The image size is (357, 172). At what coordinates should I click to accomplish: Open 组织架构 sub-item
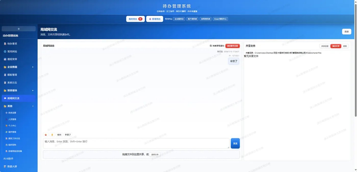tap(19, 145)
